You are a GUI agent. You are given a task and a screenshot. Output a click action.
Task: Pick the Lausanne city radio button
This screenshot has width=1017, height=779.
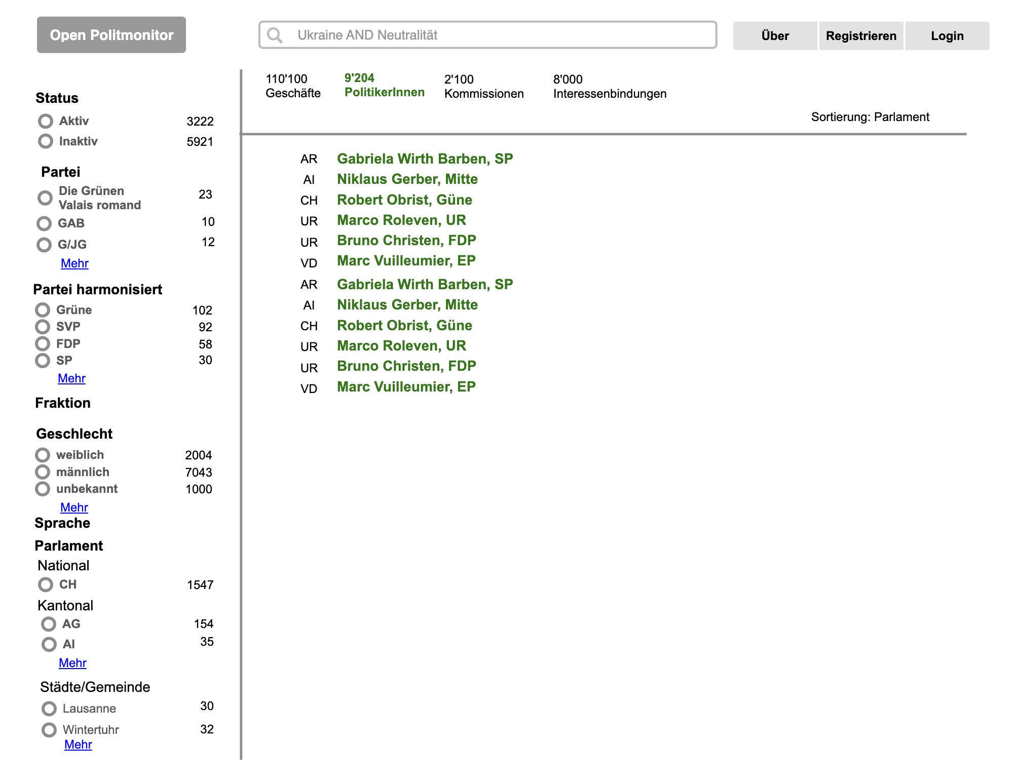(49, 709)
